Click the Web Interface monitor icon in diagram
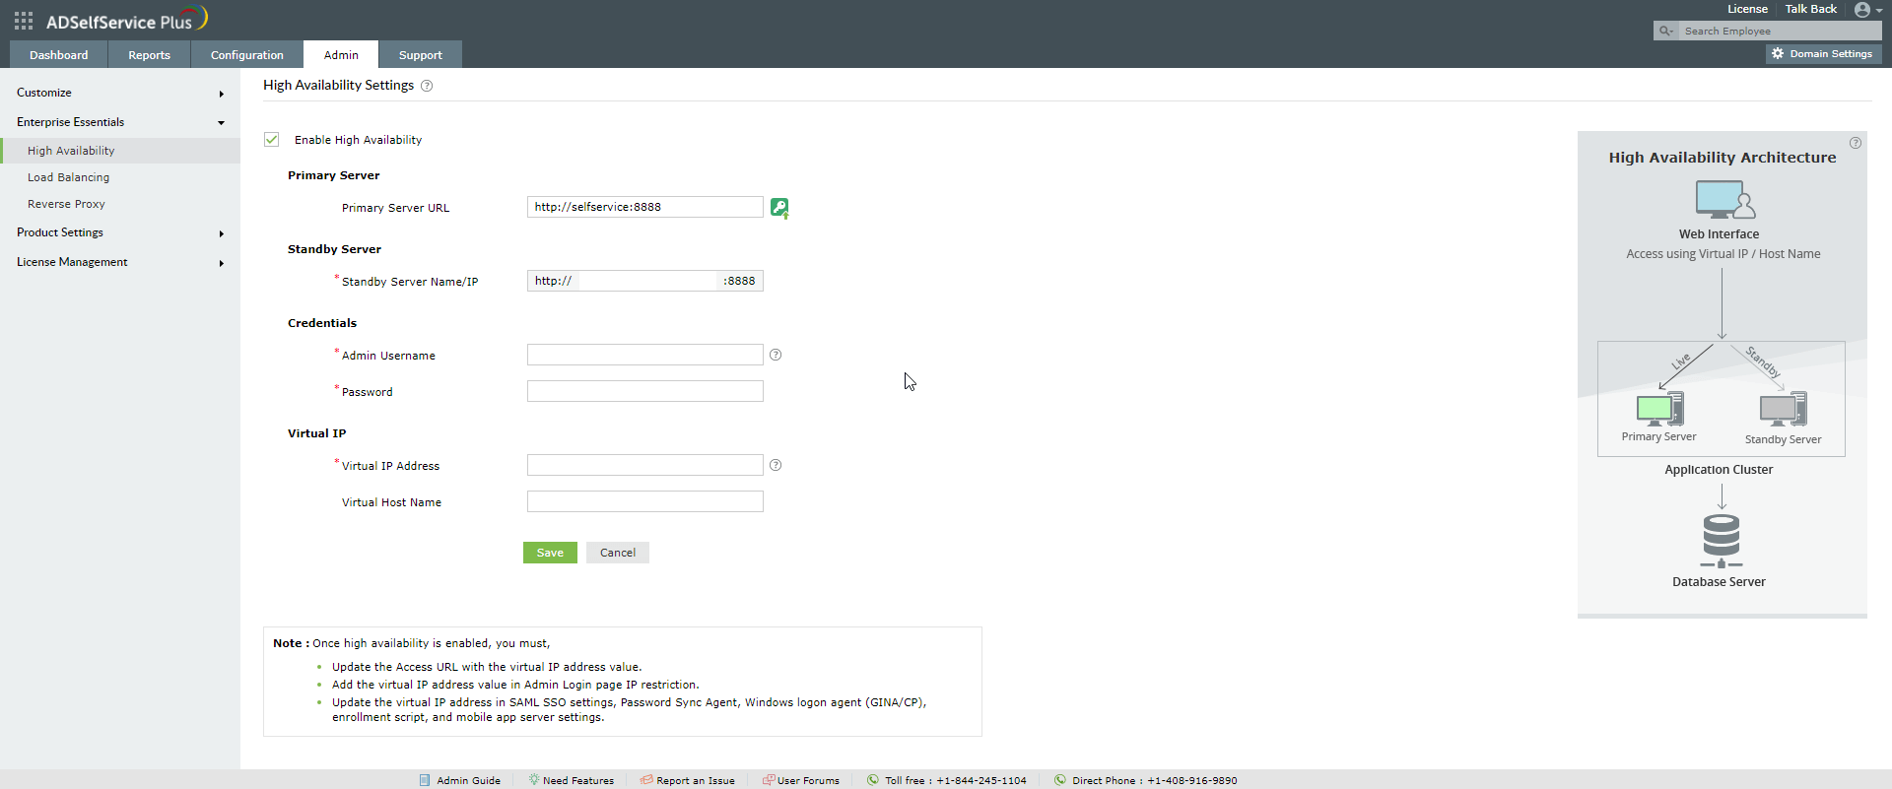This screenshot has width=1892, height=789. tap(1725, 200)
